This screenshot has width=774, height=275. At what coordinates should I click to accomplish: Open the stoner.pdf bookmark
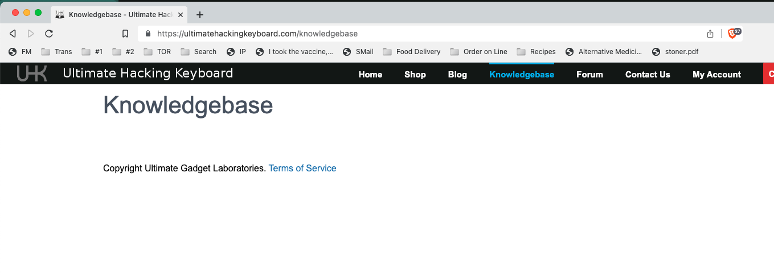(x=675, y=52)
